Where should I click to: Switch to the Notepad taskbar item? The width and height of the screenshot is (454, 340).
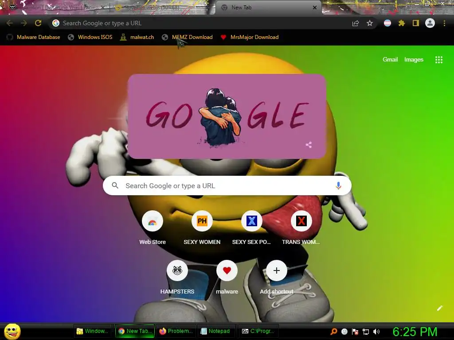click(x=216, y=331)
